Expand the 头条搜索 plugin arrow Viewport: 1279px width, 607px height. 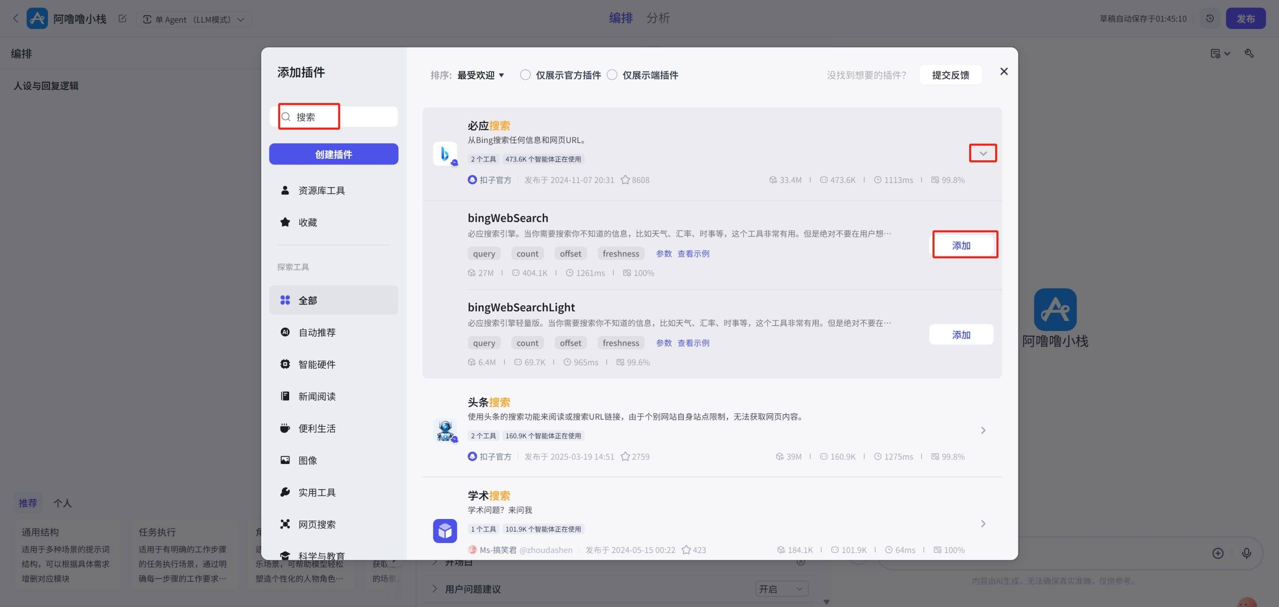tap(982, 430)
